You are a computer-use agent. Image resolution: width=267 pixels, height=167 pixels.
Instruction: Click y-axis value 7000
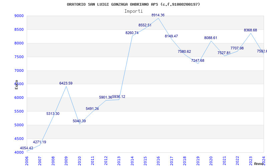(x=19, y=70)
